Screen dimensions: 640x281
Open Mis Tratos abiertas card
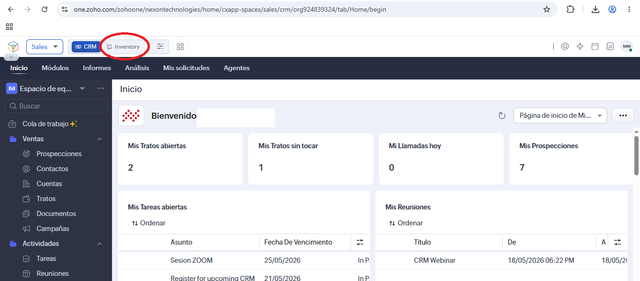180,159
